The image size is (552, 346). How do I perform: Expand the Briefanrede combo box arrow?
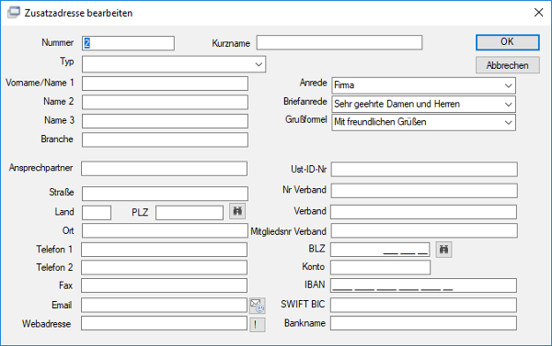click(509, 105)
